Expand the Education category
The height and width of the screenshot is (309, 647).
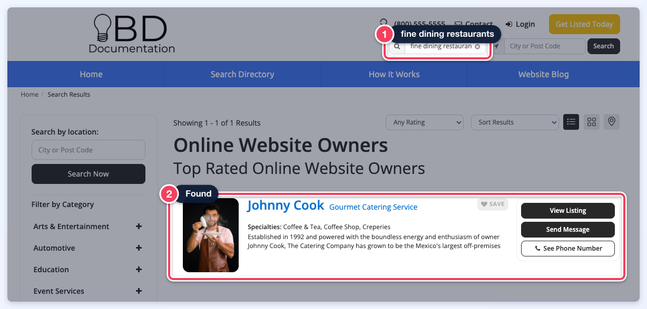click(x=139, y=270)
